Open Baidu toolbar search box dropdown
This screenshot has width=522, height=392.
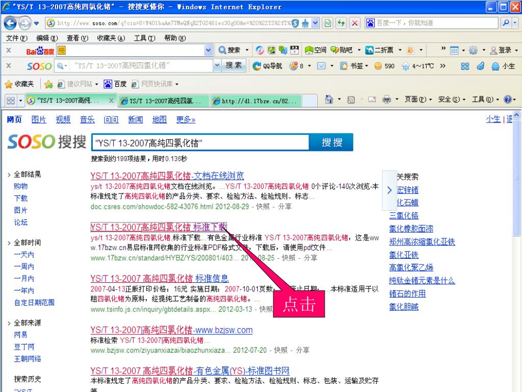point(208,50)
